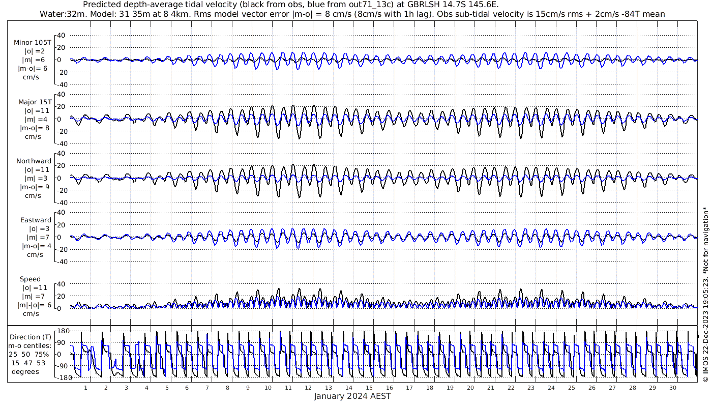The height and width of the screenshot is (407, 712).
Task: Select the 'Northward' panel label
Action: coord(34,161)
